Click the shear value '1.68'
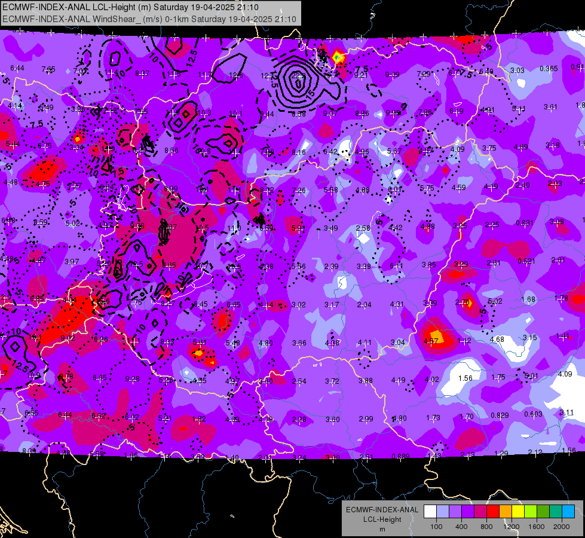This screenshot has width=585, height=538. 528,299
